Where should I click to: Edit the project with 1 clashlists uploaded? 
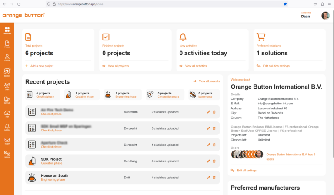(x=208, y=145)
